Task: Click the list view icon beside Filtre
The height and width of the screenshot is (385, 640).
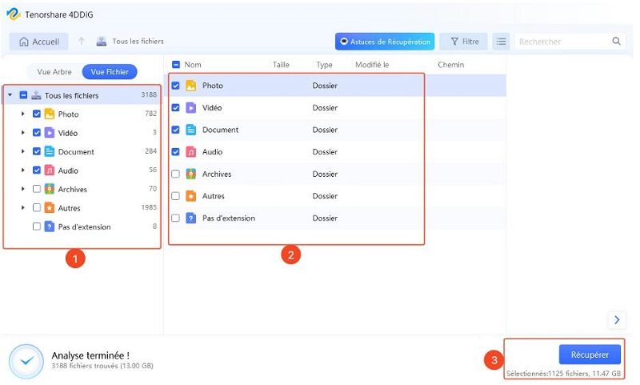Action: point(501,42)
